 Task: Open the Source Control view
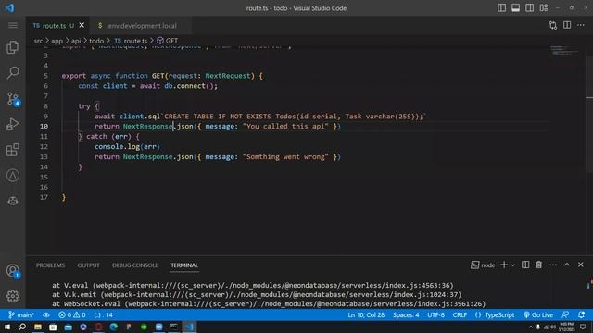click(x=12, y=99)
